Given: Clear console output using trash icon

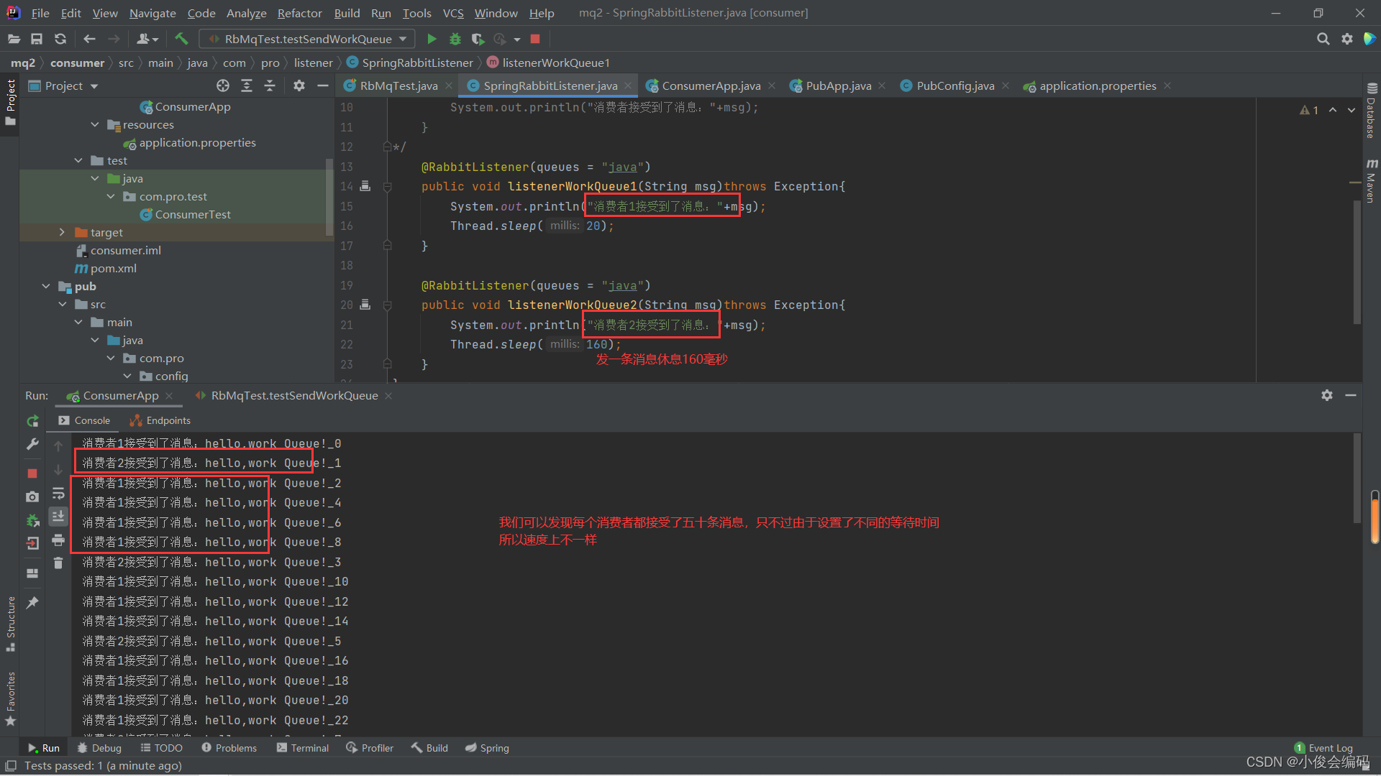Looking at the screenshot, I should [x=58, y=563].
